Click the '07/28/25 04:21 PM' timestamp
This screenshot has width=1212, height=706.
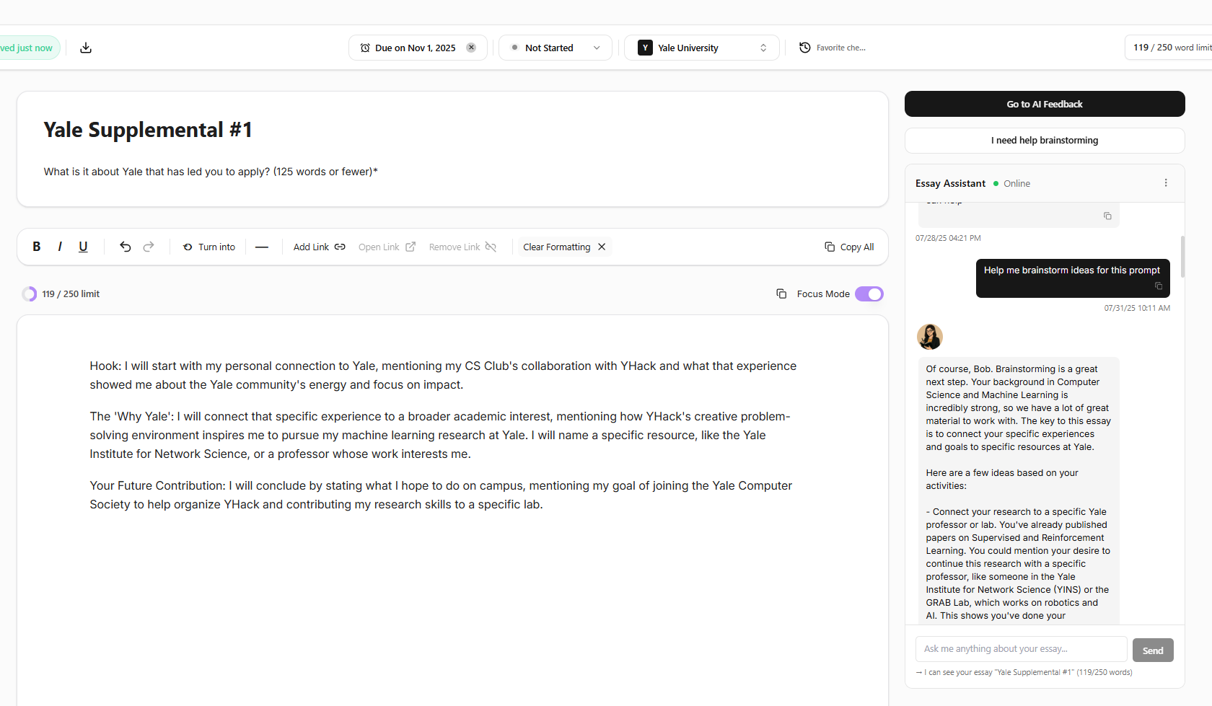coord(948,238)
